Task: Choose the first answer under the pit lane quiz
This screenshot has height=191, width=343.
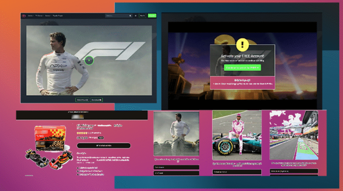Action: pos(294,171)
